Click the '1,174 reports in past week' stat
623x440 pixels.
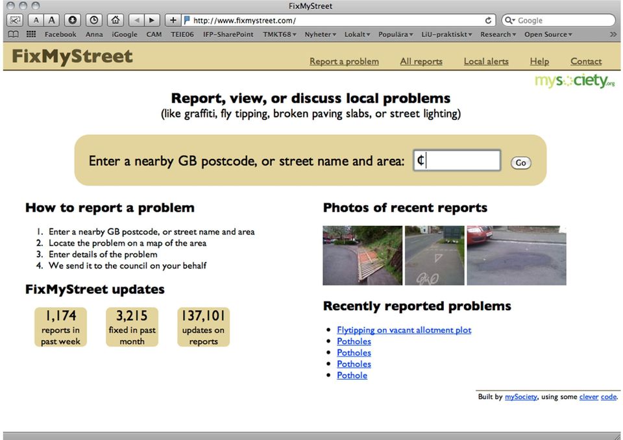click(x=60, y=327)
